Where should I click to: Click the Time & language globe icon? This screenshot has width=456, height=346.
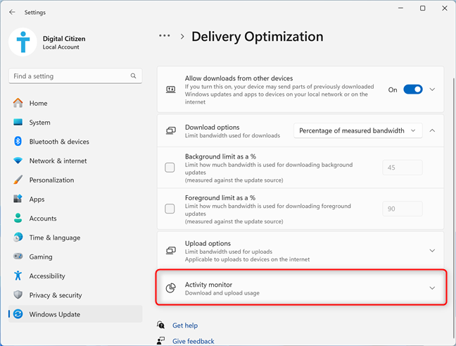click(18, 237)
